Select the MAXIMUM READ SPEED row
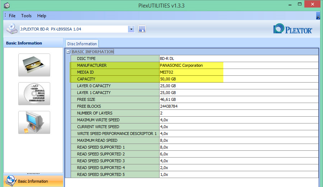 pos(195,140)
